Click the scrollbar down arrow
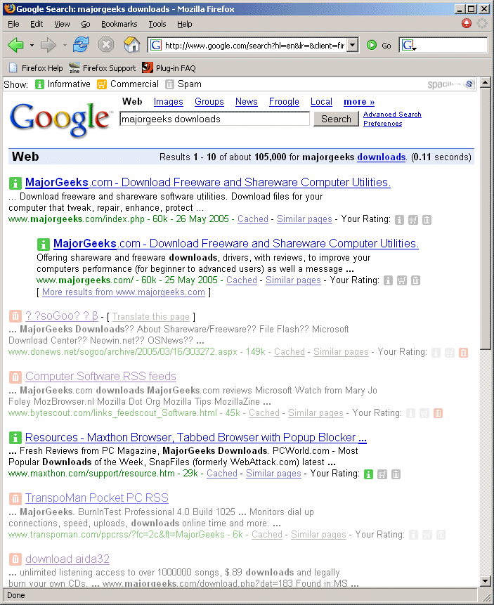494x605 pixels. pos(486,580)
